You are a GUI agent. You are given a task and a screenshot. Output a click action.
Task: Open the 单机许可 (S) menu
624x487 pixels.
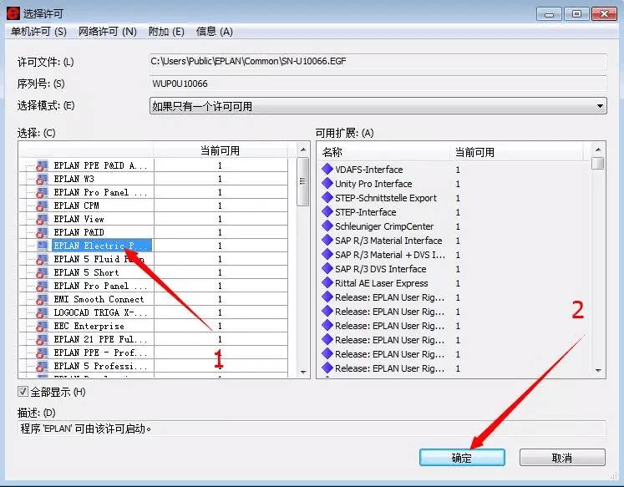[x=38, y=32]
